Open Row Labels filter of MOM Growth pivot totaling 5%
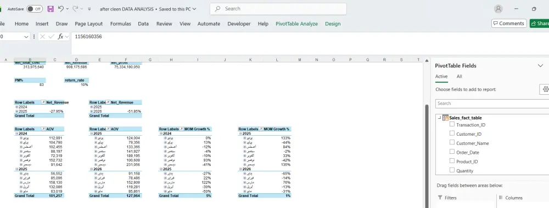549x208 pixels. click(x=181, y=129)
